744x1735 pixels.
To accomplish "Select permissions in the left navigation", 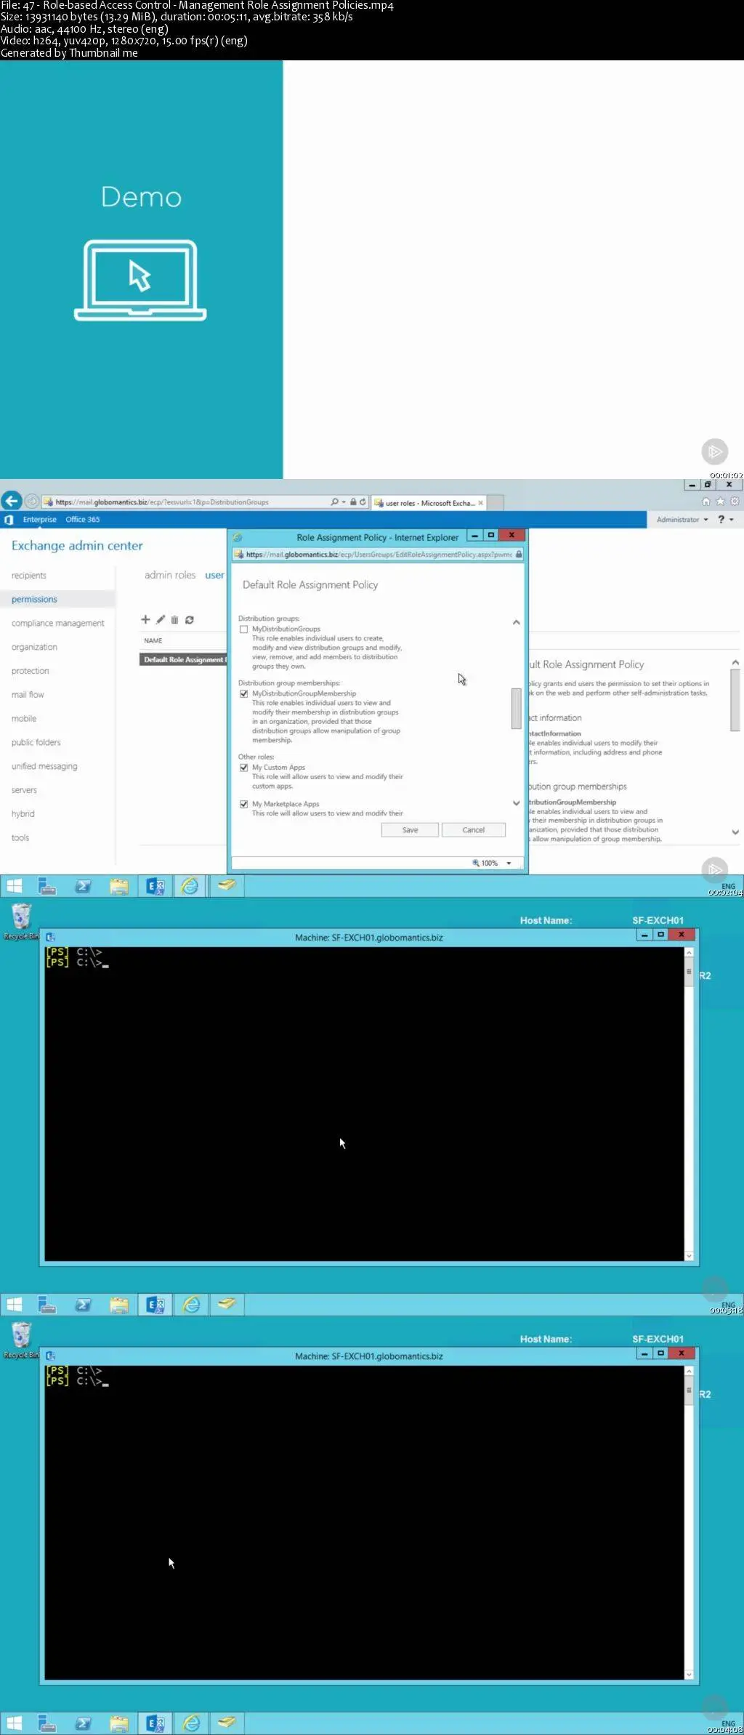I will pos(34,600).
